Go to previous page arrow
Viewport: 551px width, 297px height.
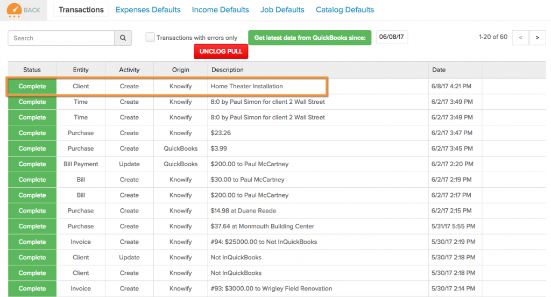(x=520, y=37)
